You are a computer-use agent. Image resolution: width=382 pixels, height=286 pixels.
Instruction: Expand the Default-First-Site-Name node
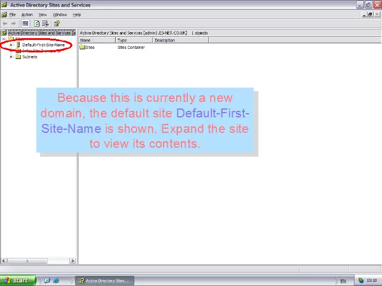pos(11,45)
